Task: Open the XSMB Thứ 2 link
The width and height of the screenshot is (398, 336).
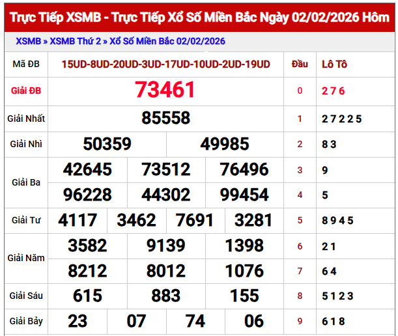Action: [x=74, y=42]
